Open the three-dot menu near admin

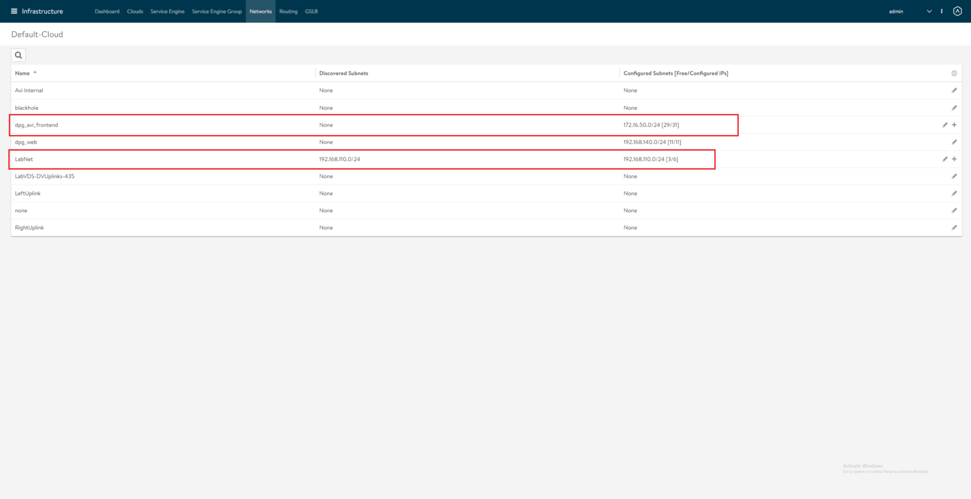[942, 11]
